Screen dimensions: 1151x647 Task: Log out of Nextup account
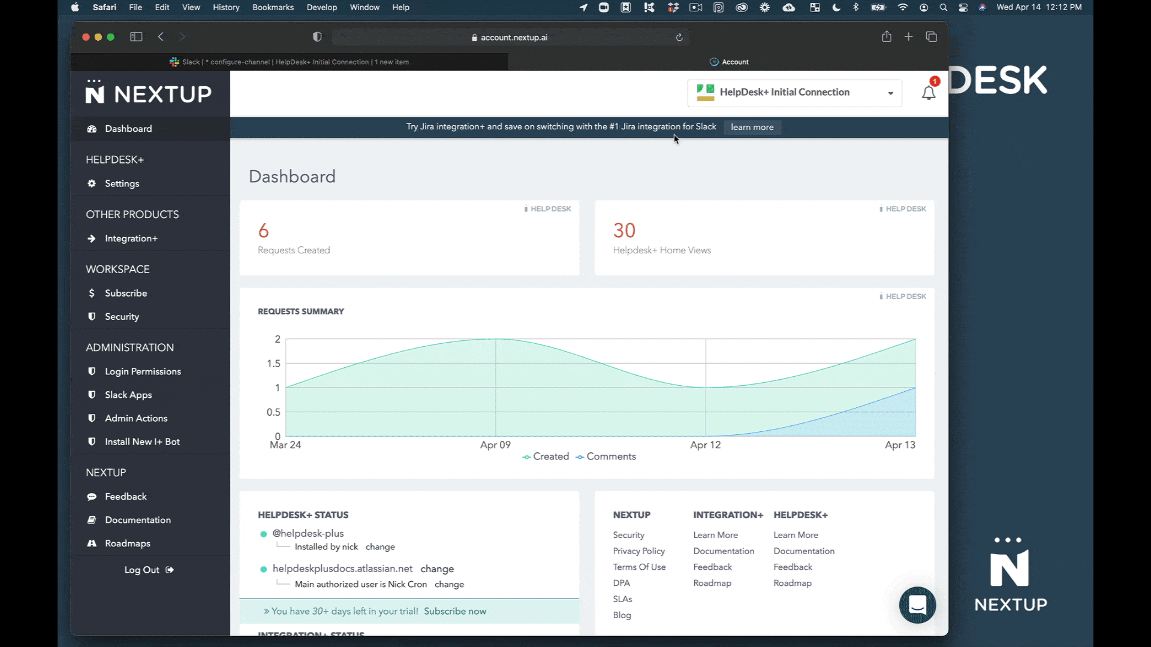coord(149,570)
